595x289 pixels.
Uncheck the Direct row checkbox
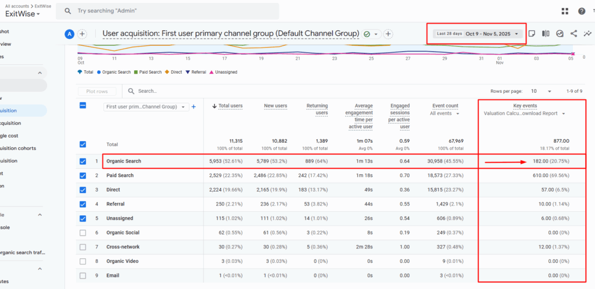(83, 190)
